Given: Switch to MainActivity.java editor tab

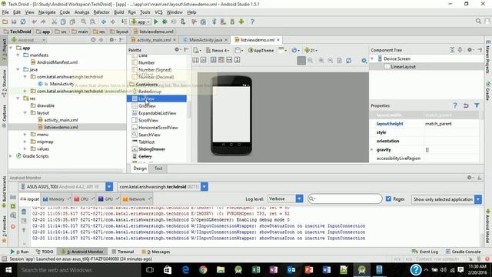Looking at the screenshot, I should click(x=205, y=40).
